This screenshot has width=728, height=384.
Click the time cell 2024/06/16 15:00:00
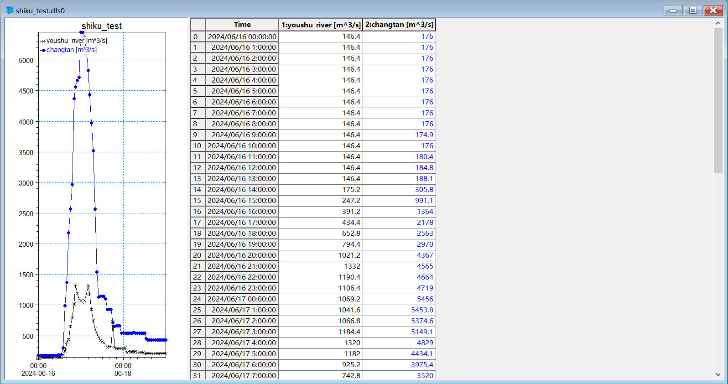242,201
